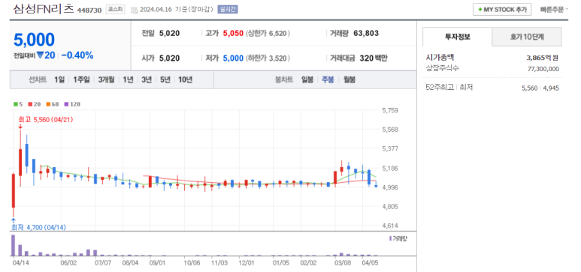The height and width of the screenshot is (272, 581).
Task: Click the 52-week low value 4,945
Action: pyautogui.click(x=551, y=88)
